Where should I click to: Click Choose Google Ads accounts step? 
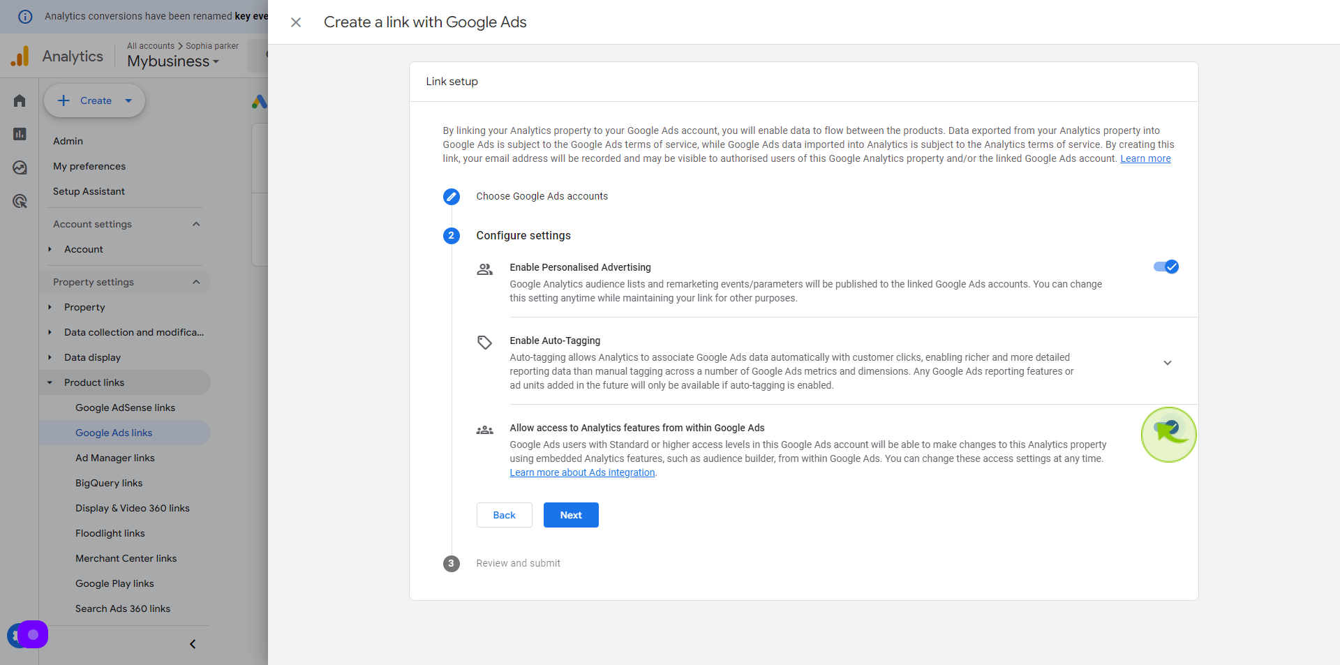pyautogui.click(x=542, y=196)
